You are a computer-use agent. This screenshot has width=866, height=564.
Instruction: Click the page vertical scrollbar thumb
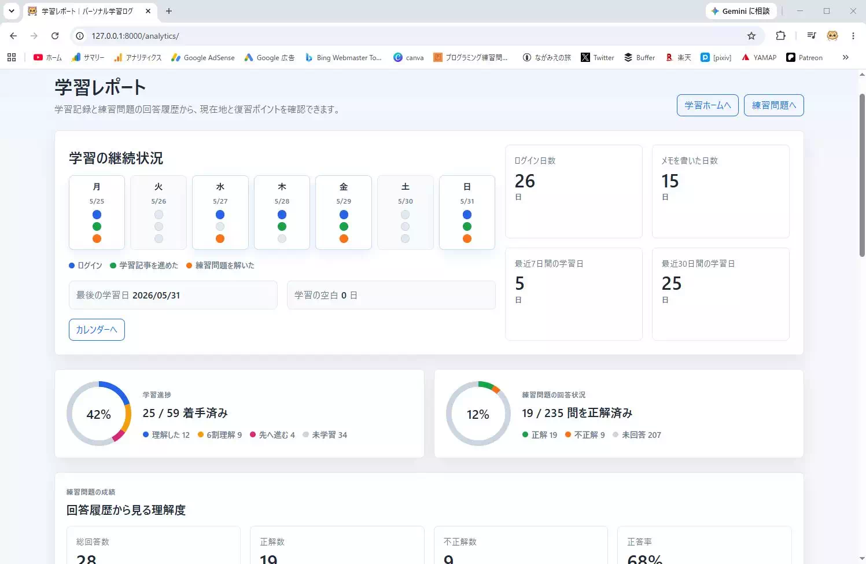pos(862,175)
